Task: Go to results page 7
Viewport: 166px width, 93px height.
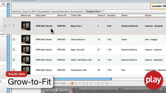Action: (x=95, y=83)
